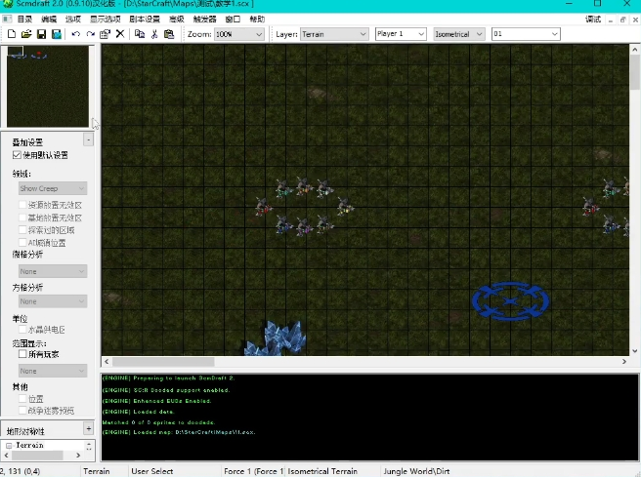Click the New map icon

tap(11, 34)
